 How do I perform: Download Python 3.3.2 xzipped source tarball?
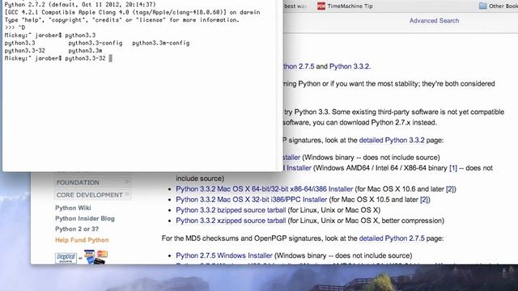tap(231, 221)
